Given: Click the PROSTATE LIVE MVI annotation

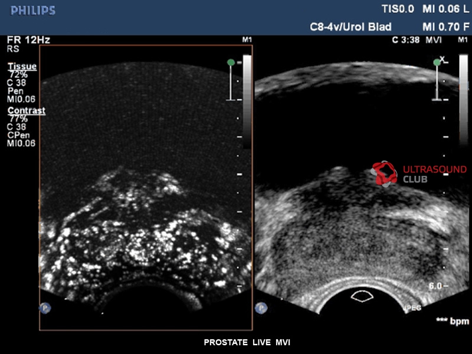Looking at the screenshot, I should pos(247,342).
